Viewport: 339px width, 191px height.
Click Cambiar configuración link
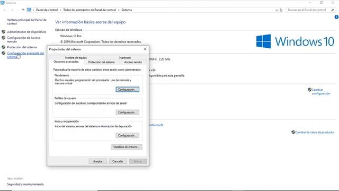(321, 92)
